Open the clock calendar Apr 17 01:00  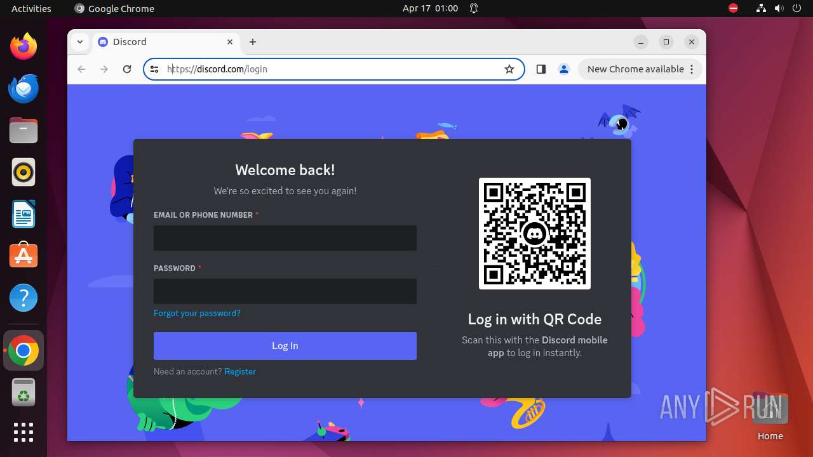tap(430, 8)
